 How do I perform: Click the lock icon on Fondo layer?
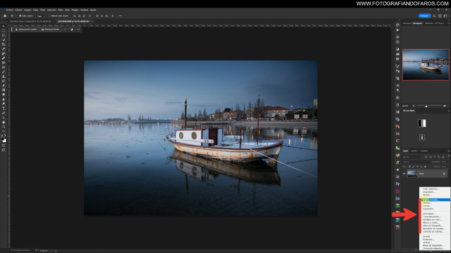tap(444, 173)
